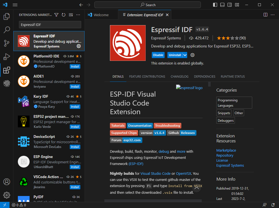The width and height of the screenshot is (279, 208).
Task: Open Source Control view
Action: pos(7,43)
